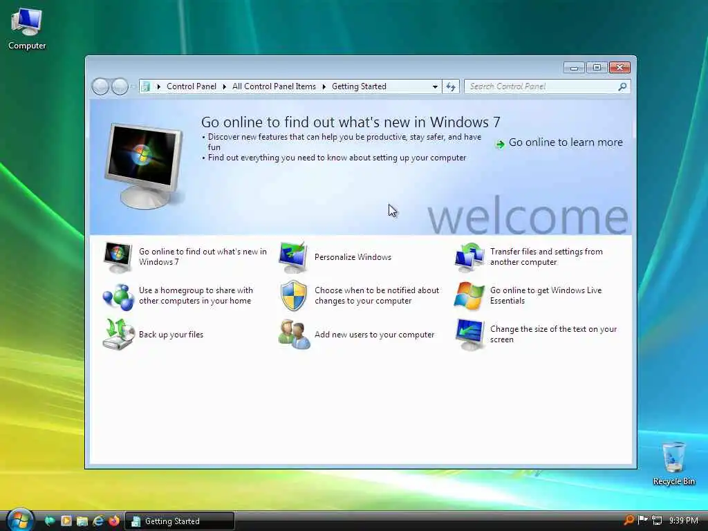Expand the arrow after Control Panel breadcrumb
The width and height of the screenshot is (708, 531).
tap(224, 86)
